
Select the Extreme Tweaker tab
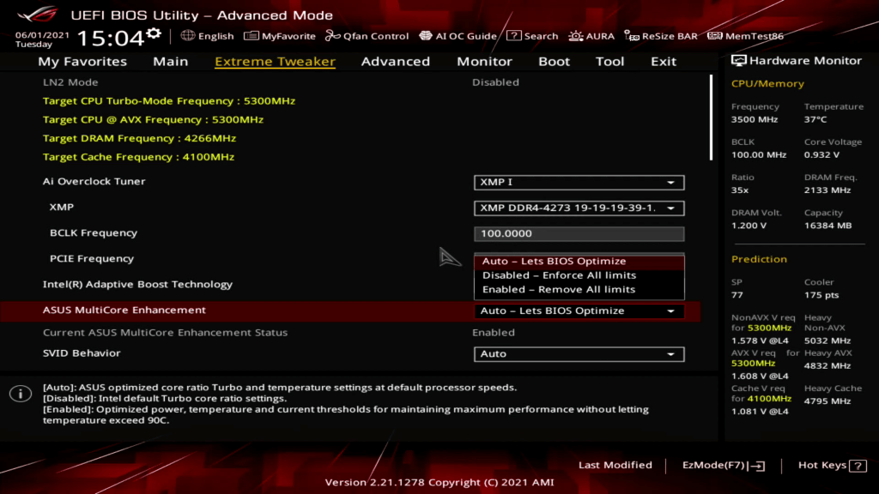tap(275, 61)
